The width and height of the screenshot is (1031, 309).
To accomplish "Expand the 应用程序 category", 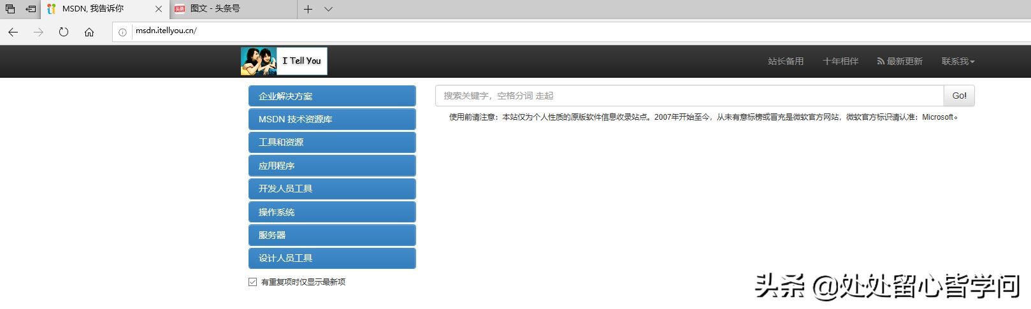I will [x=332, y=166].
